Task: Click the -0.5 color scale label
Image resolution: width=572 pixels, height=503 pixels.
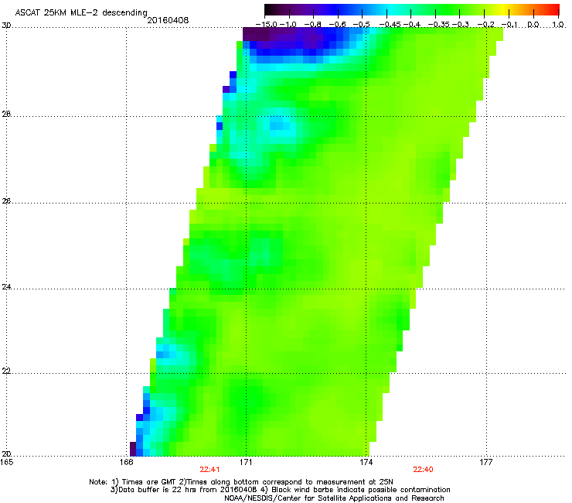Action: pyautogui.click(x=362, y=25)
